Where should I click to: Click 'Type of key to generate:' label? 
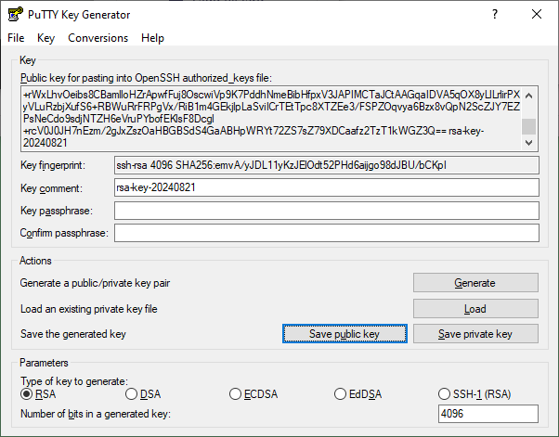click(x=74, y=381)
